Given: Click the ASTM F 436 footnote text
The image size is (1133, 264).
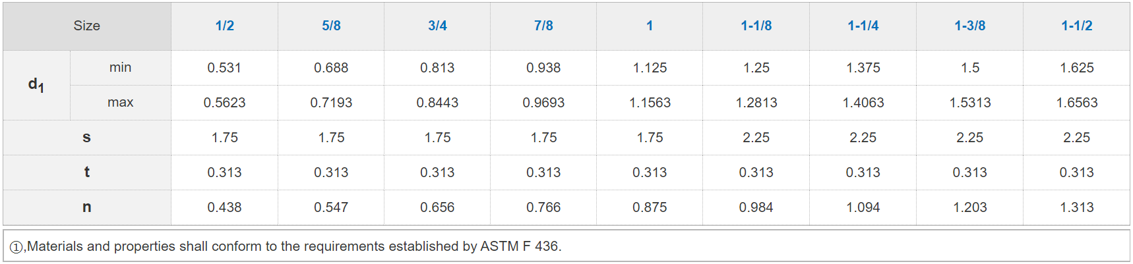Looking at the screenshot, I should [x=294, y=246].
